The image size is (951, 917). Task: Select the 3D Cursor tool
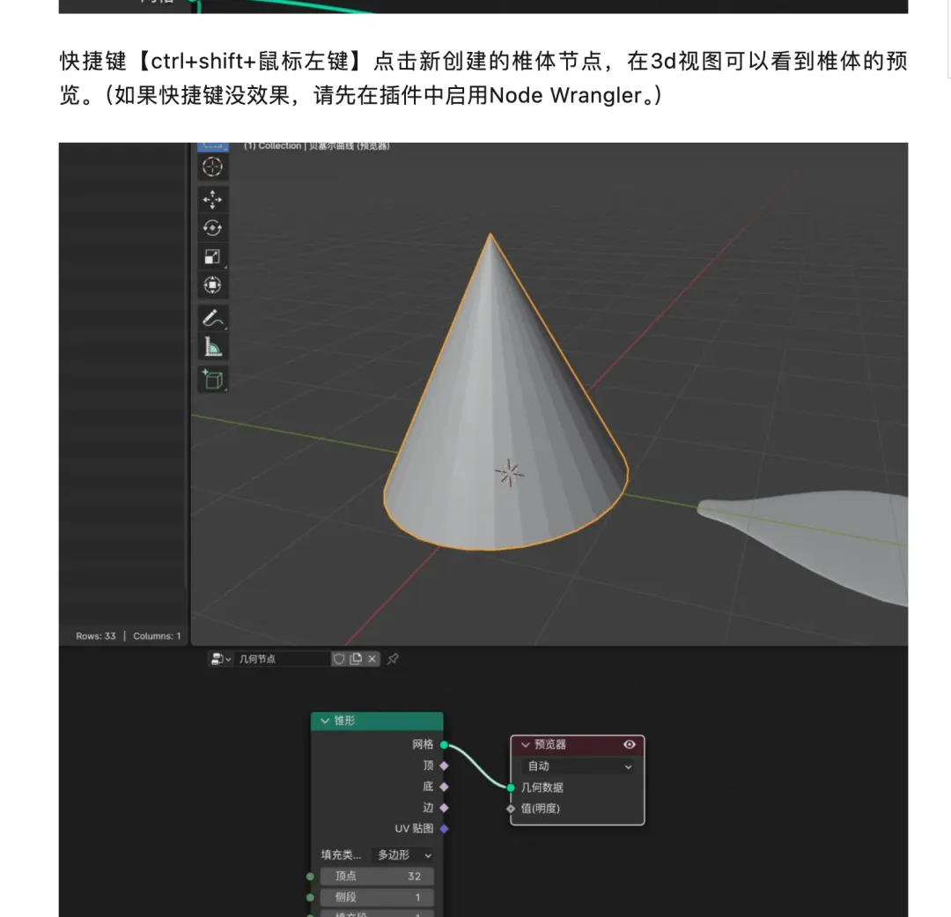point(212,166)
